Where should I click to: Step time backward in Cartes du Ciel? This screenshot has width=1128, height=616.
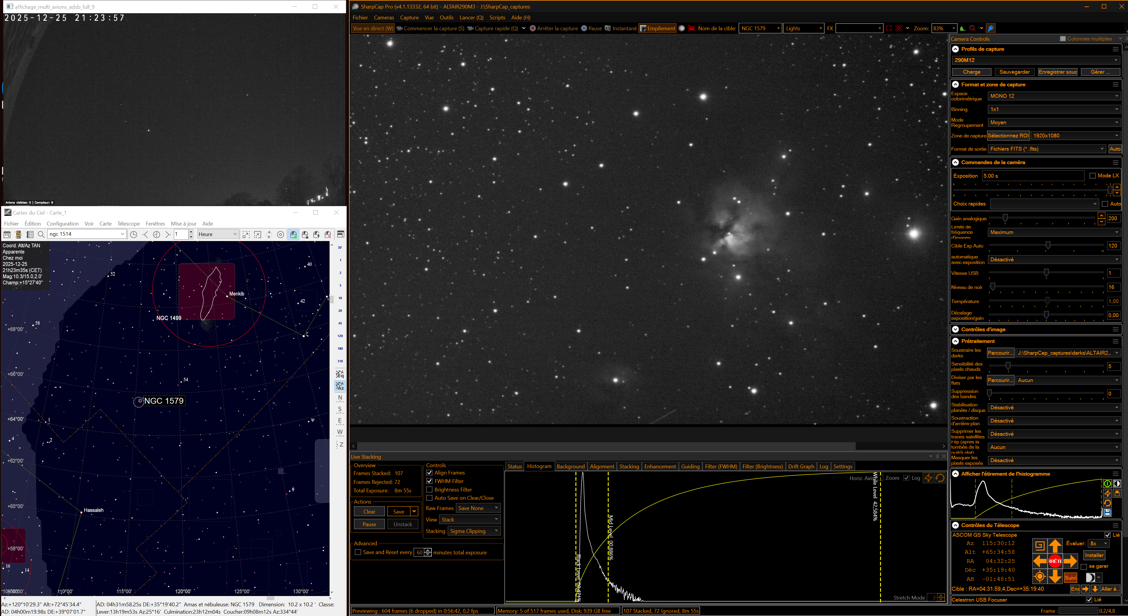click(x=145, y=234)
